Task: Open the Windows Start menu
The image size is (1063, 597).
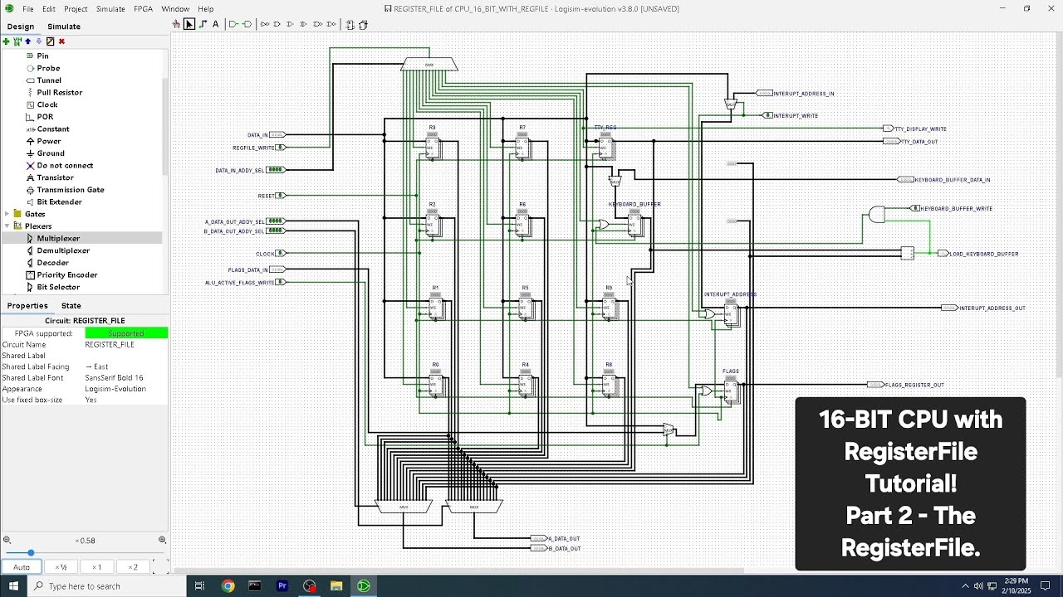Action: point(13,586)
